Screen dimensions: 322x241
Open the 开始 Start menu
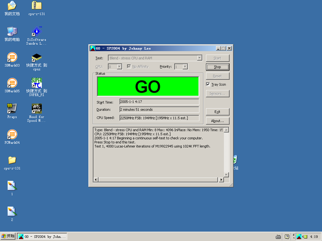(8, 237)
